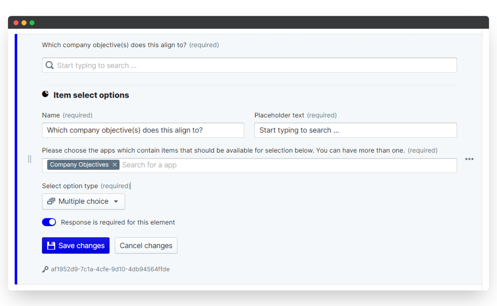Screen dimensions: 497x306
Task: Click the key icon beside the element ID
Action: tap(45, 269)
